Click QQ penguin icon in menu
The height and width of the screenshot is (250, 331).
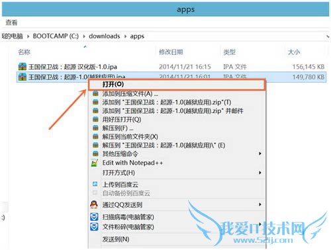pos(94,204)
